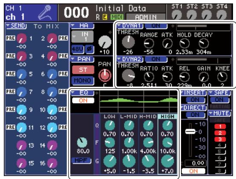Viewport: 236px width, 179px height.
Task: Toggle the DIRECT ON button
Action: [195, 115]
